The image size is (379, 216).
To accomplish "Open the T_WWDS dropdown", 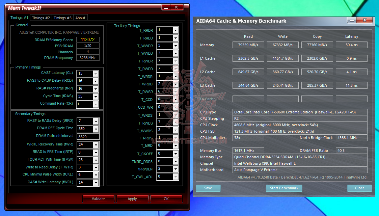I will 176,130.
